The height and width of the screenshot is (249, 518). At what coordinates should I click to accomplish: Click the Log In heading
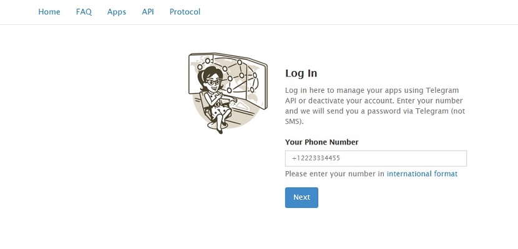tap(301, 73)
